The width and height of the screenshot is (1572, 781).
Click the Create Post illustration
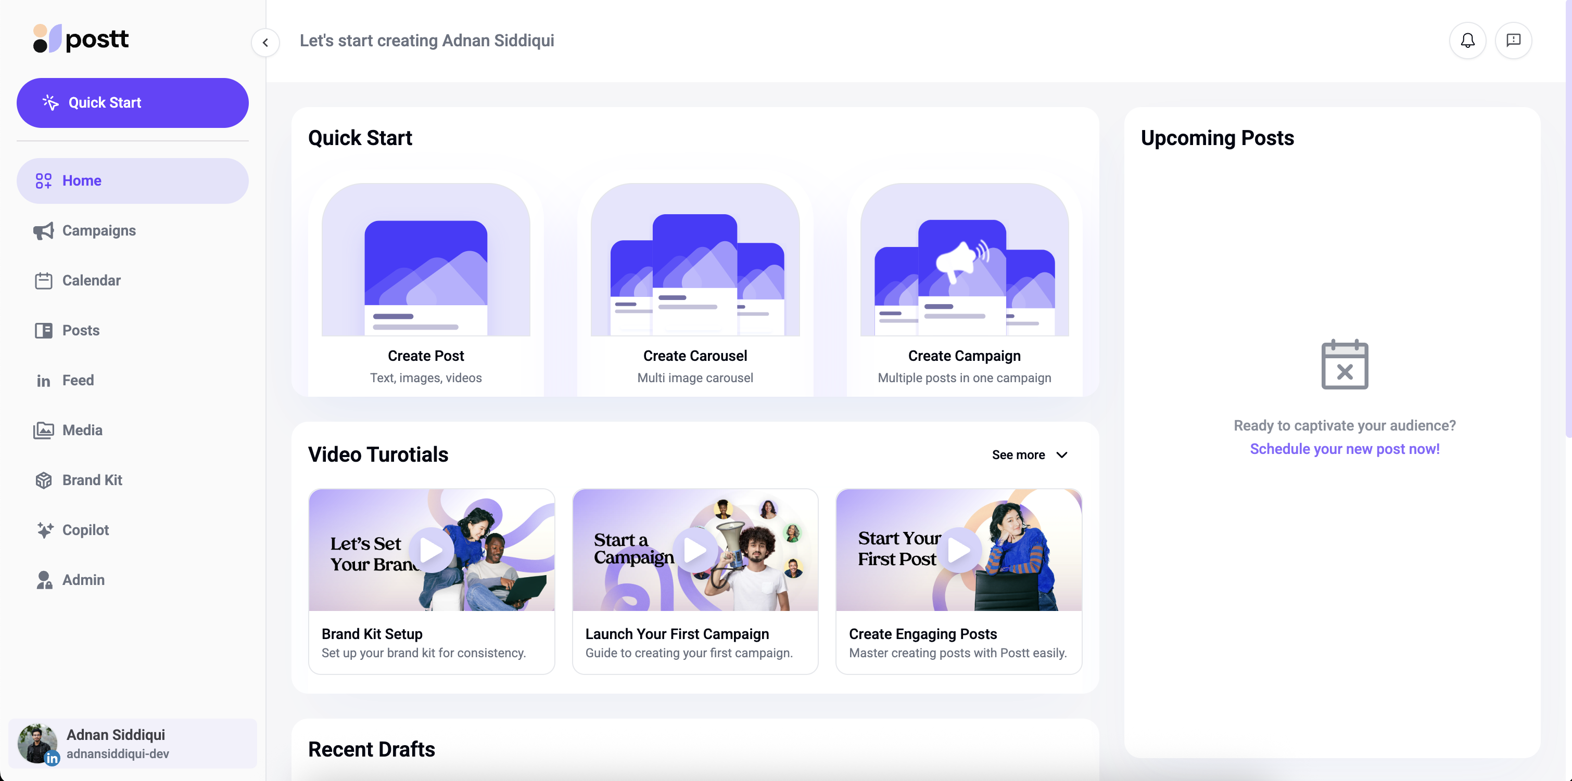[x=426, y=259]
